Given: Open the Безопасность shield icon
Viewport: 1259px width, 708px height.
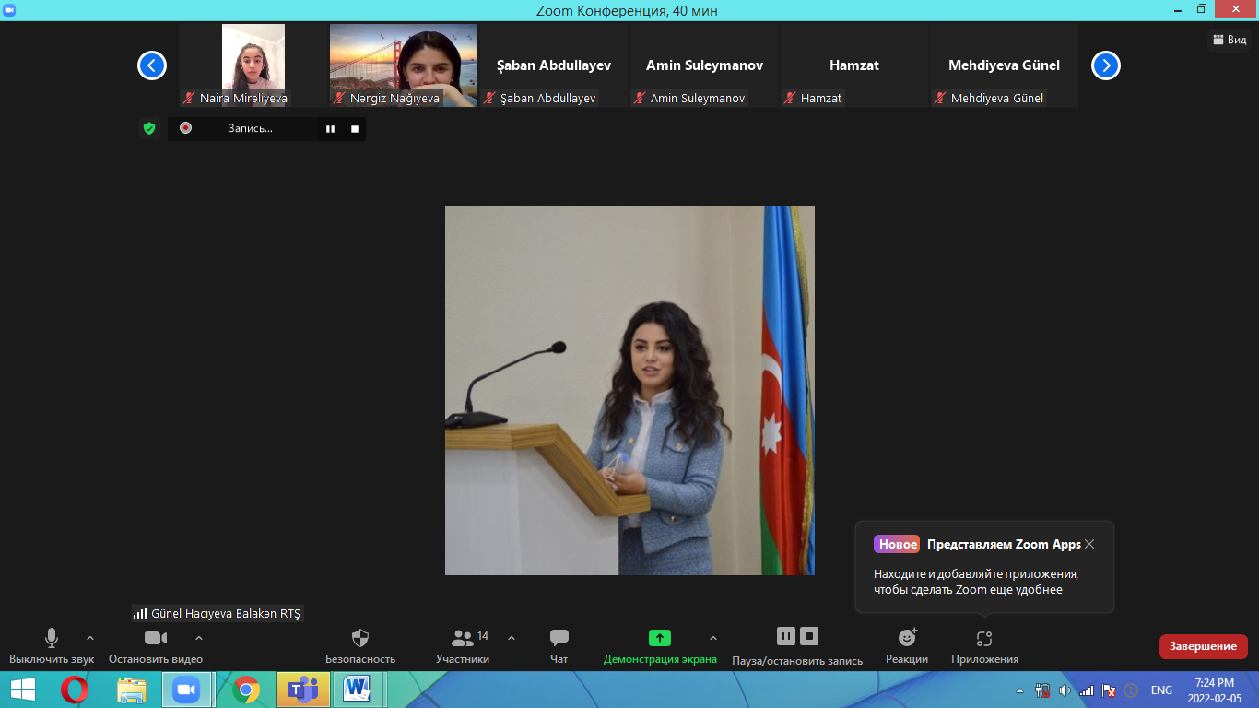Looking at the screenshot, I should [x=360, y=639].
